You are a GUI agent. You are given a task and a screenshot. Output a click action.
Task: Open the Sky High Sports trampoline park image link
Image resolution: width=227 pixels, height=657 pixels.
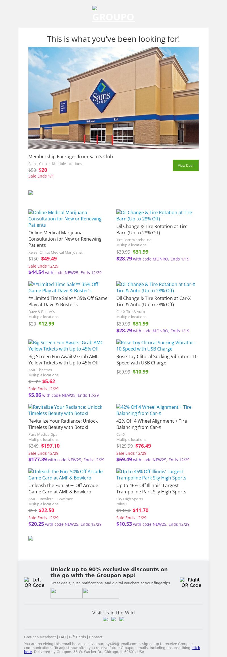(151, 475)
